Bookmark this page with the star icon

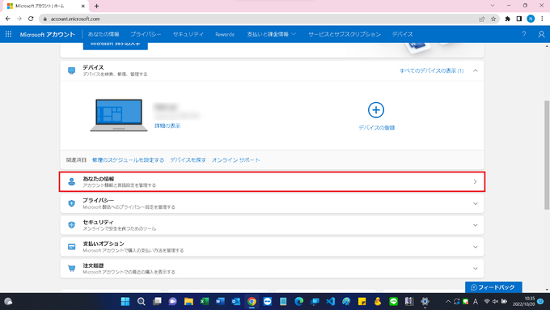493,19
